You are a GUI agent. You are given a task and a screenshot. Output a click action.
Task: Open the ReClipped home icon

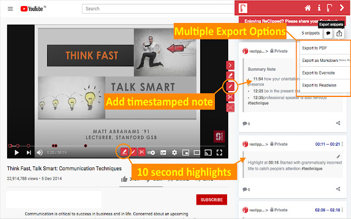tap(308, 8)
